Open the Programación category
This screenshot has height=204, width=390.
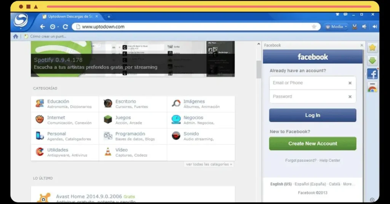click(x=133, y=136)
